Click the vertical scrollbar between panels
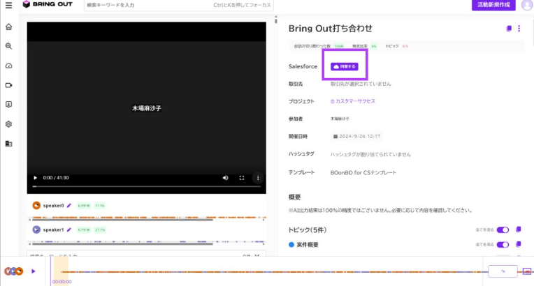This screenshot has width=534, height=286. [276, 20]
